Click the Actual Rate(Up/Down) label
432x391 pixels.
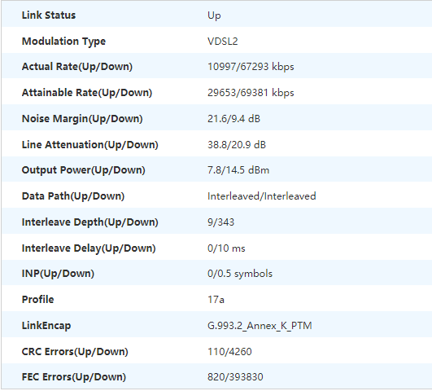pyautogui.click(x=77, y=67)
